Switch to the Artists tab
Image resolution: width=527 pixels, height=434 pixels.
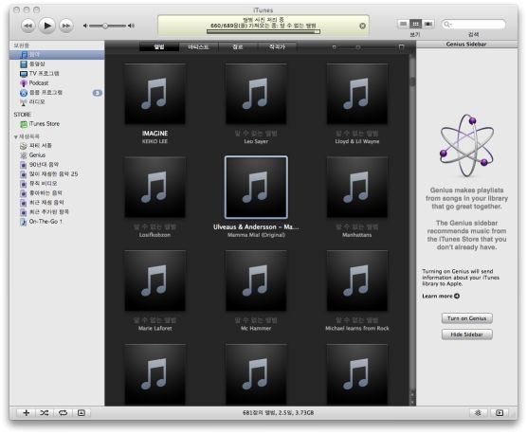point(198,47)
